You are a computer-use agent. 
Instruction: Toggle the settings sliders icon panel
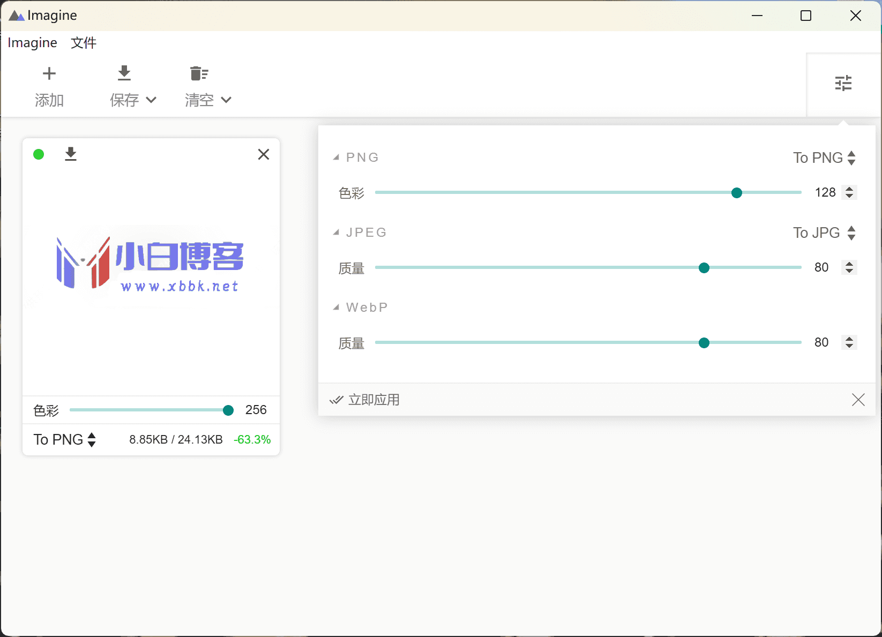[843, 83]
